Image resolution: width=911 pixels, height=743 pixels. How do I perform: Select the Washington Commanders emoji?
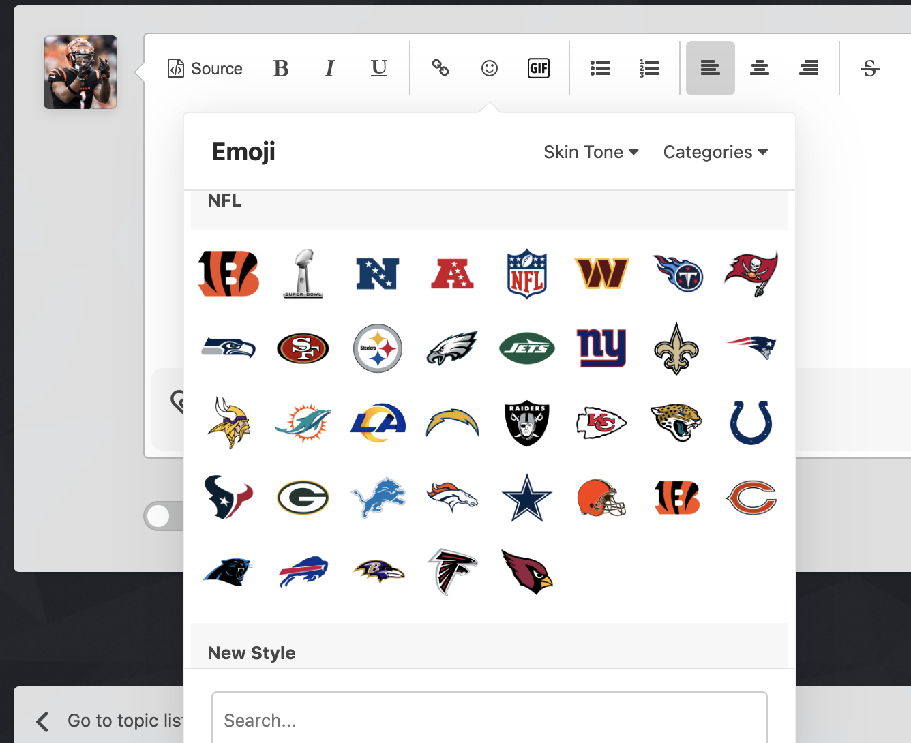pos(601,273)
